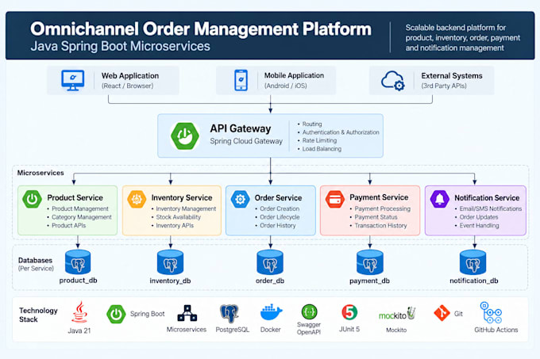Click the Mockito logo

397,314
